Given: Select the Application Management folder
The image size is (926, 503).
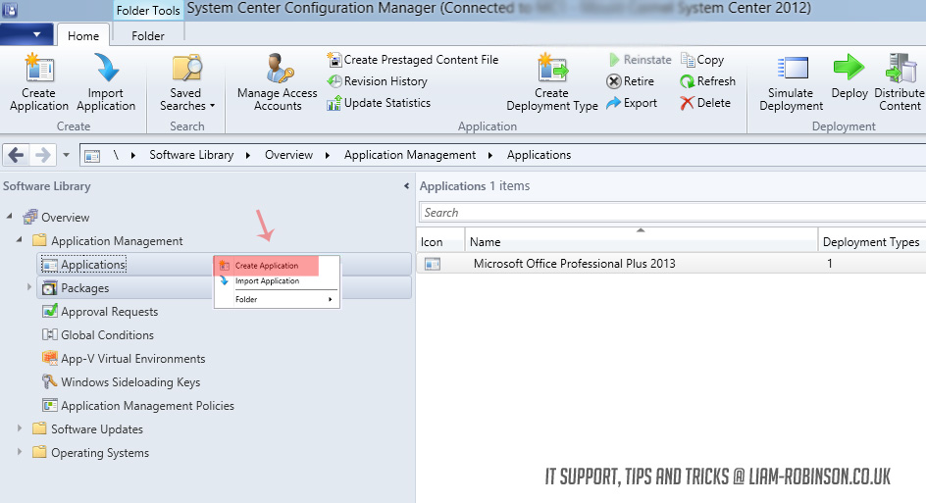Looking at the screenshot, I should coord(117,241).
